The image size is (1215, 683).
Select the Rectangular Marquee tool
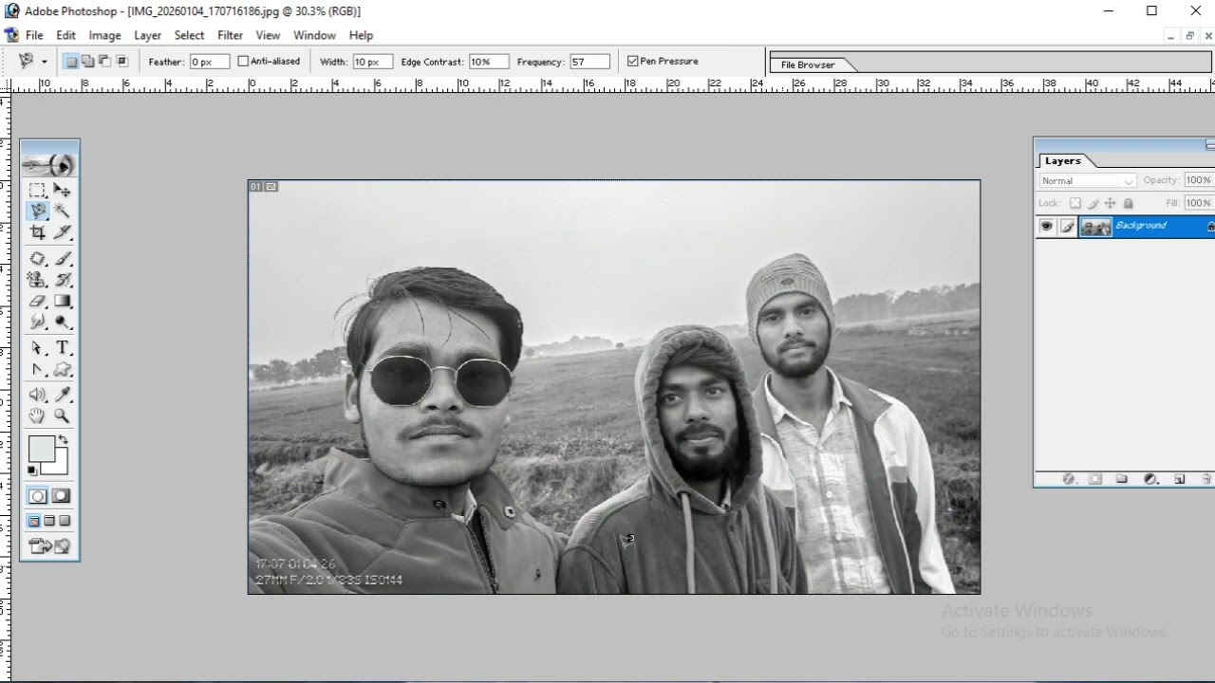point(37,190)
